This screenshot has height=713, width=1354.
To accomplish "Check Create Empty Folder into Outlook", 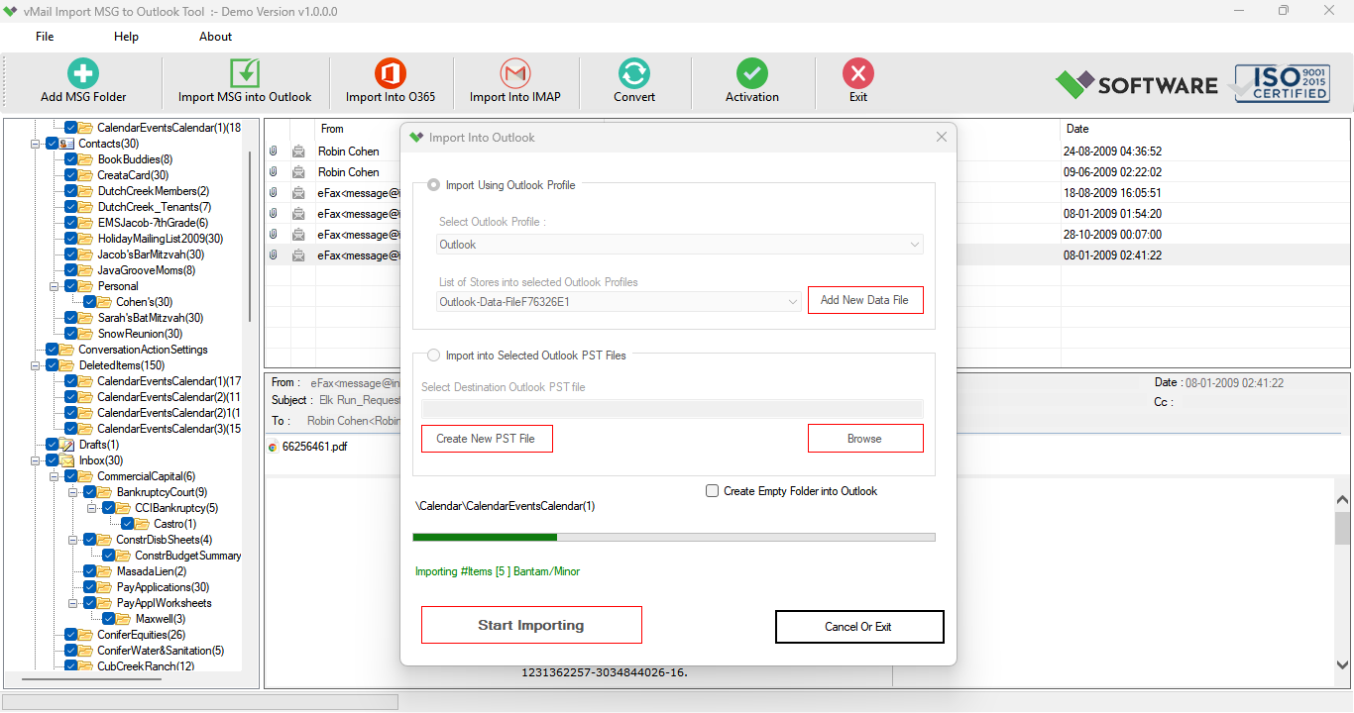I will (712, 491).
